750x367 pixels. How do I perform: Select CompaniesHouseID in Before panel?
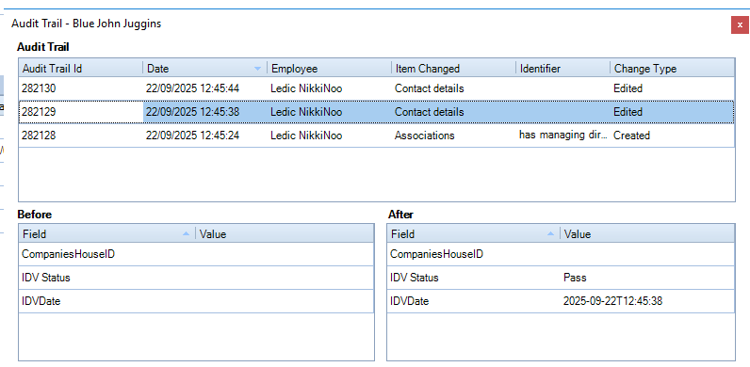(x=197, y=254)
